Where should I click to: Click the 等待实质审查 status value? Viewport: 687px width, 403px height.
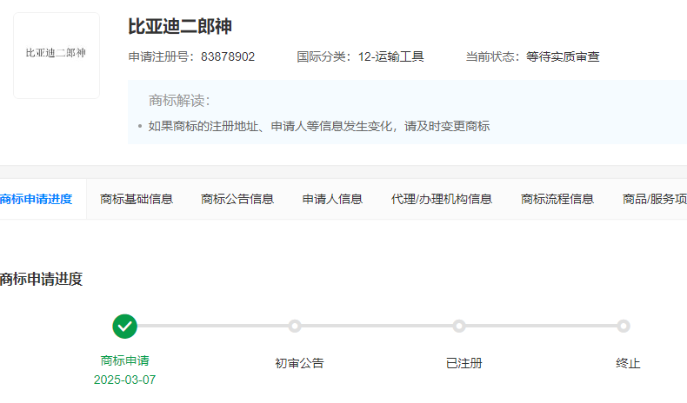pyautogui.click(x=563, y=56)
